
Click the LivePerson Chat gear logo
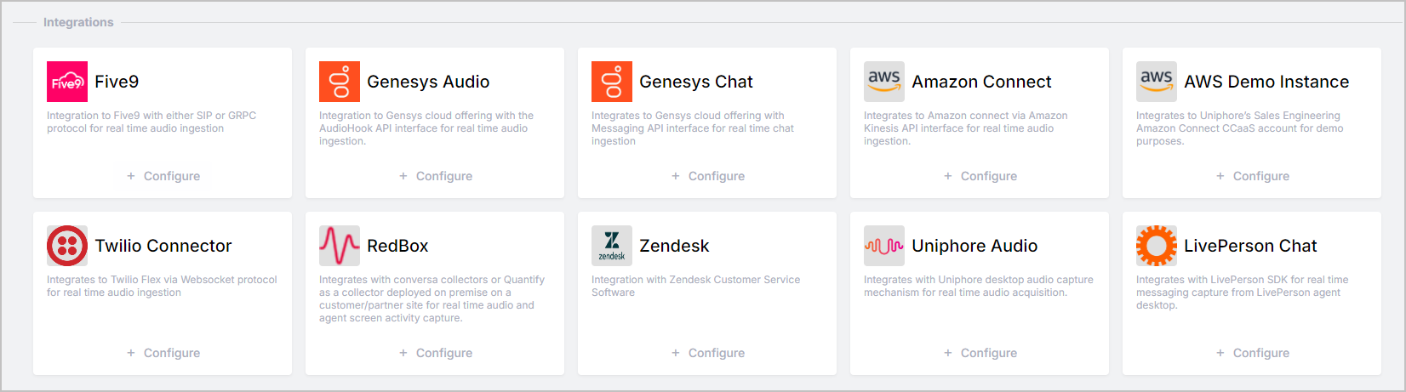[x=1157, y=246]
